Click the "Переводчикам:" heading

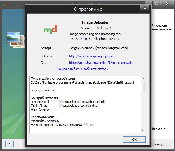42,117
